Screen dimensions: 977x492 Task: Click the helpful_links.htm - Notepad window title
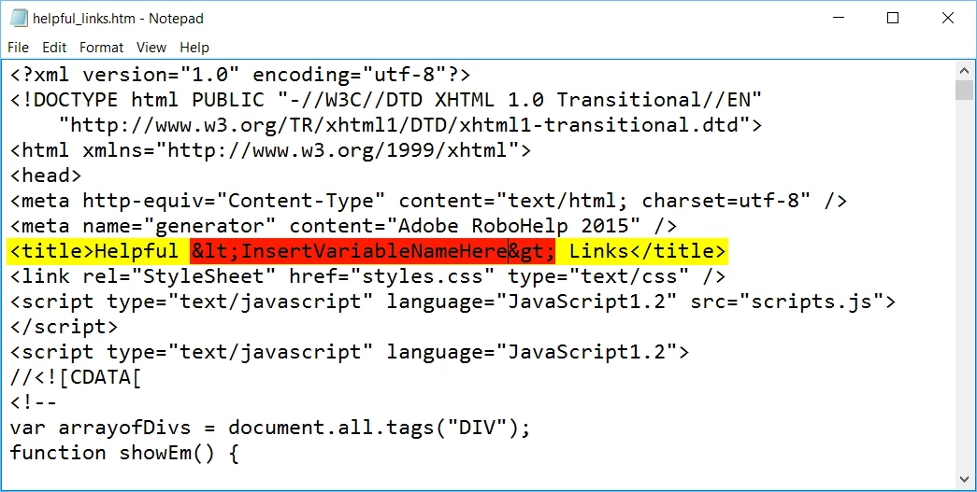(x=118, y=19)
